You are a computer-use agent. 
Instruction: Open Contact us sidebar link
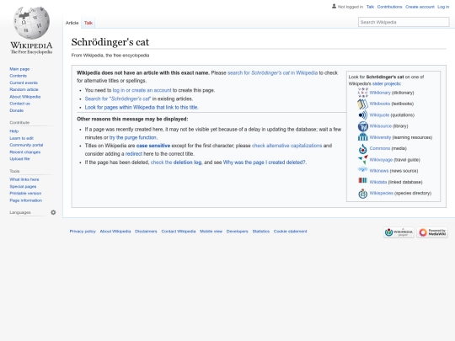click(x=19, y=104)
